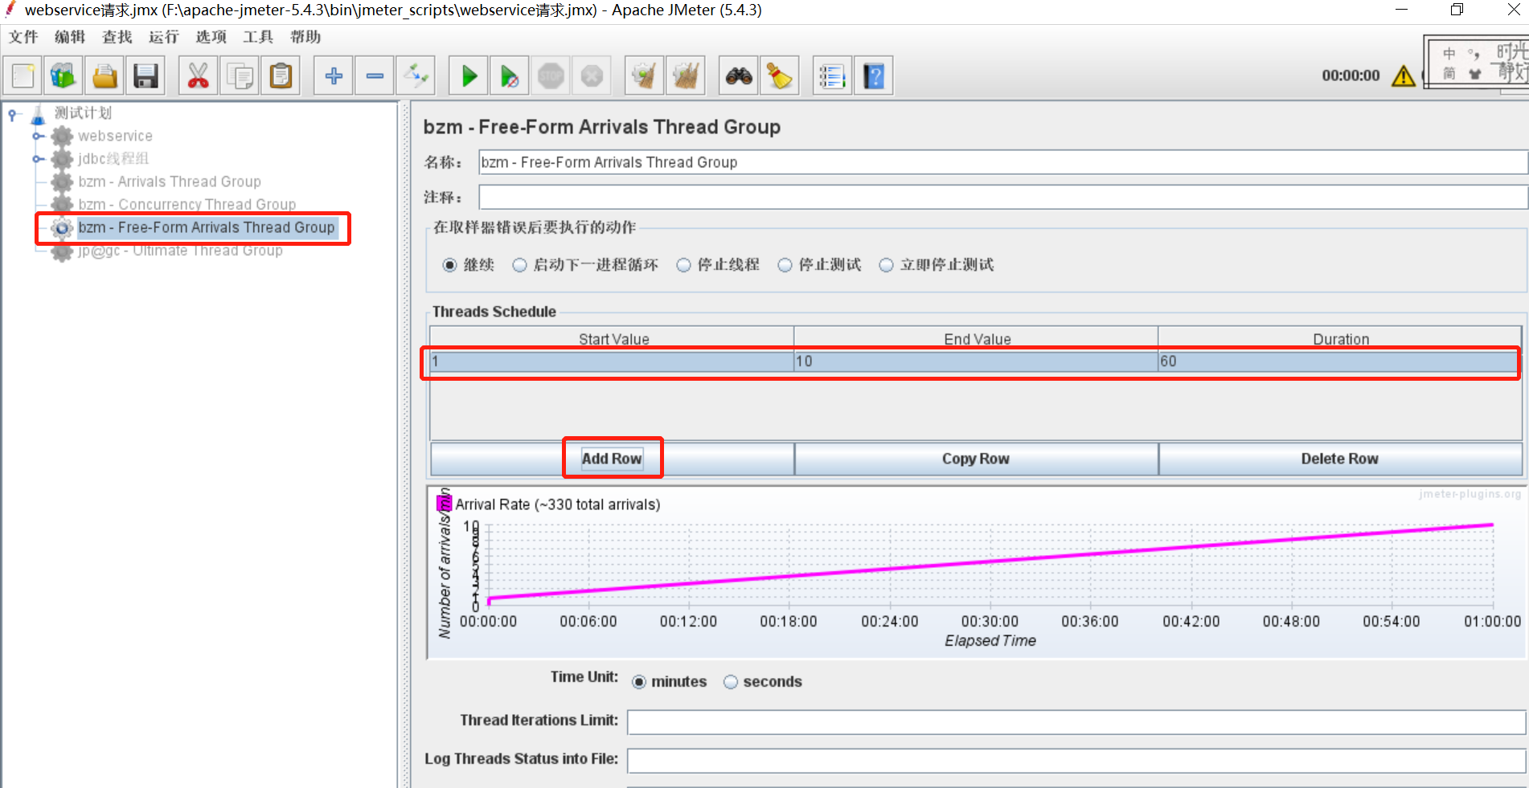Viewport: 1529px width, 788px height.
Task: Start the test with green play icon
Action: [469, 76]
